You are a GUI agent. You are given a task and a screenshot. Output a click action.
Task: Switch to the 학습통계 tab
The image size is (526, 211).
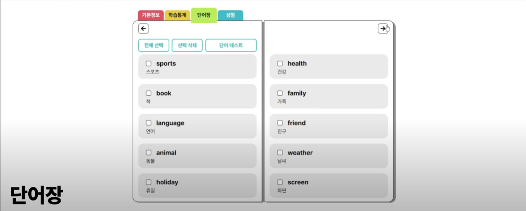177,15
